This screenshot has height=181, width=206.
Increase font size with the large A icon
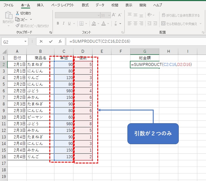click(x=114, y=15)
